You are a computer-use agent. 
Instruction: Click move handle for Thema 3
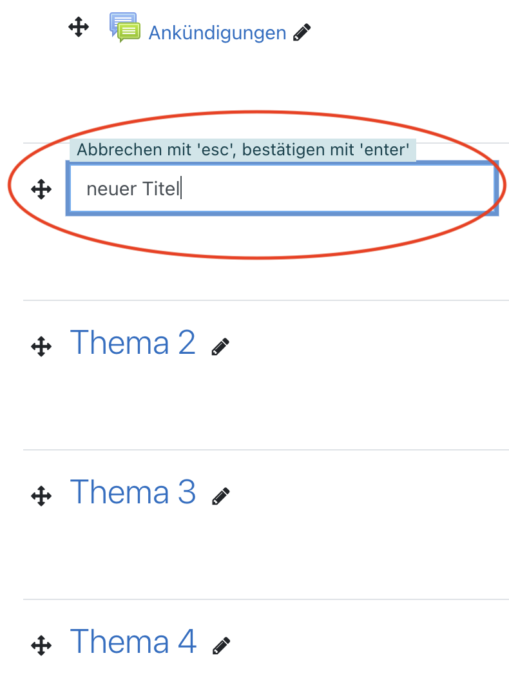click(41, 496)
